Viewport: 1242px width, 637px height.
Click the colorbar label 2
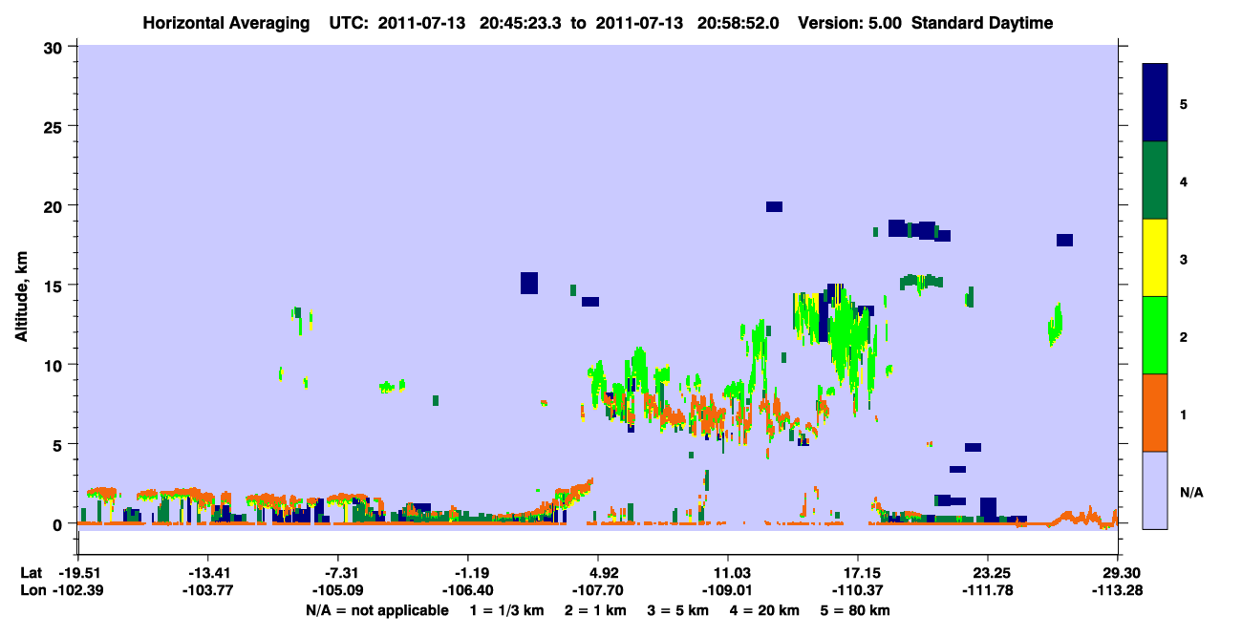pos(1184,336)
